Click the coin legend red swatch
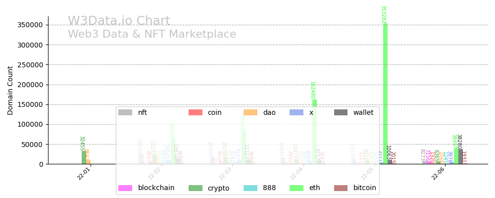 [196, 112]
